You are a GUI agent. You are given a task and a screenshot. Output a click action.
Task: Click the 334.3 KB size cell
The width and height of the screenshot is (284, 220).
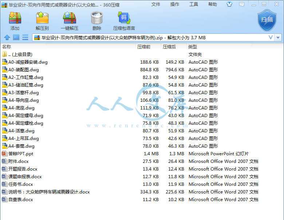149,192
